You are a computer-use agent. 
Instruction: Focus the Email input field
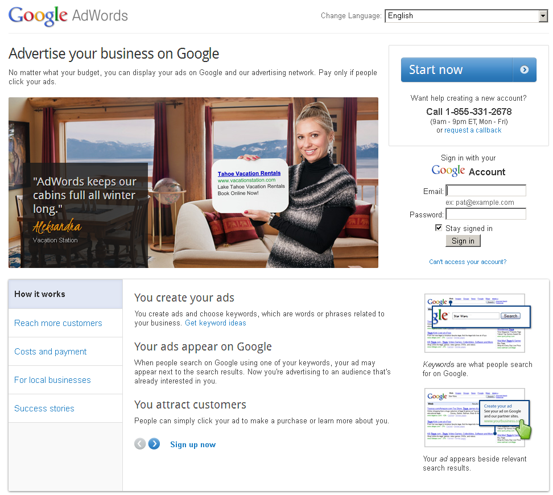pos(486,191)
